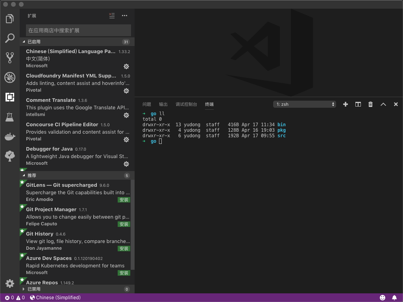
Task: Send feedback via the smiley status bar icon
Action: [382, 298]
